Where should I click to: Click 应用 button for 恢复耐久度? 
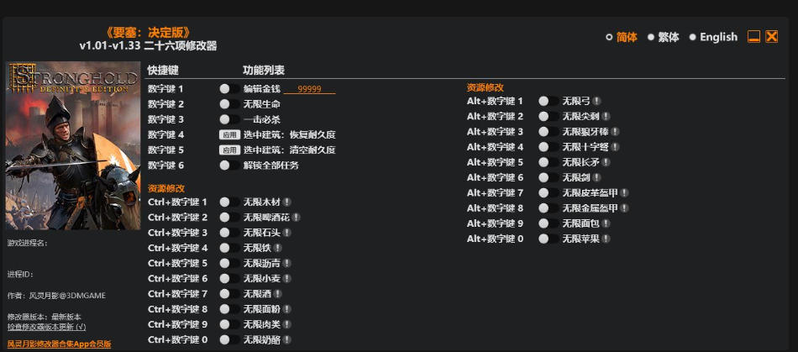pyautogui.click(x=229, y=134)
